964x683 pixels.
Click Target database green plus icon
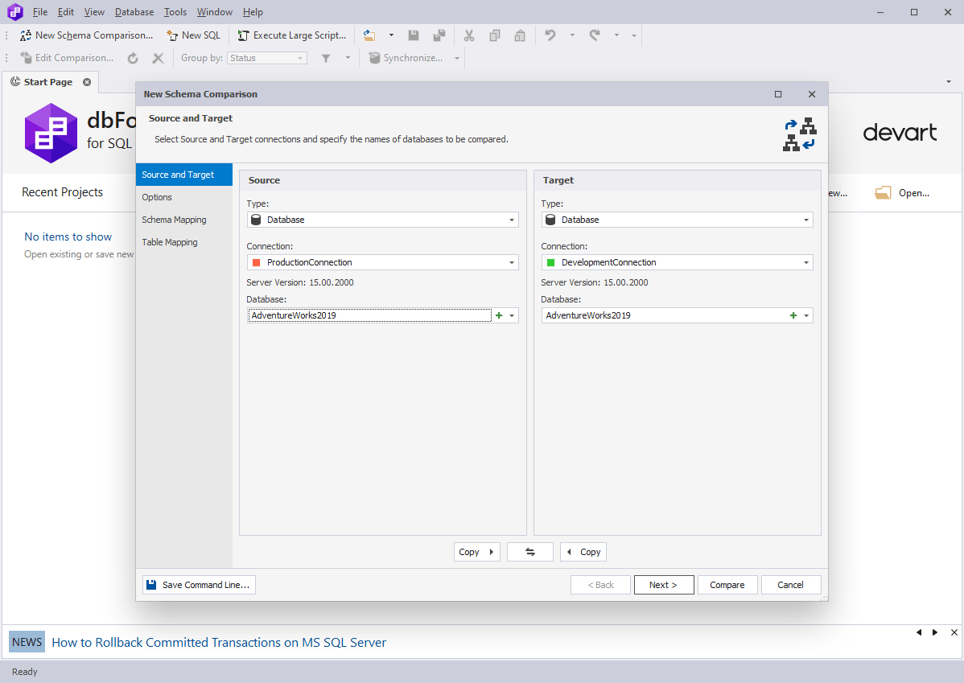pos(793,315)
